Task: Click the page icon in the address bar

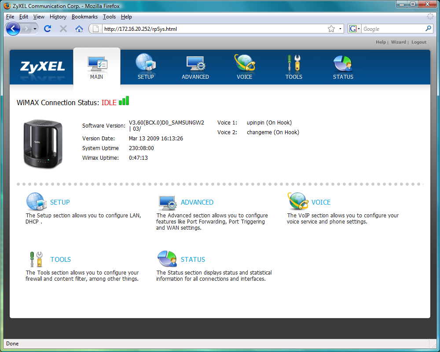Action: (x=95, y=29)
